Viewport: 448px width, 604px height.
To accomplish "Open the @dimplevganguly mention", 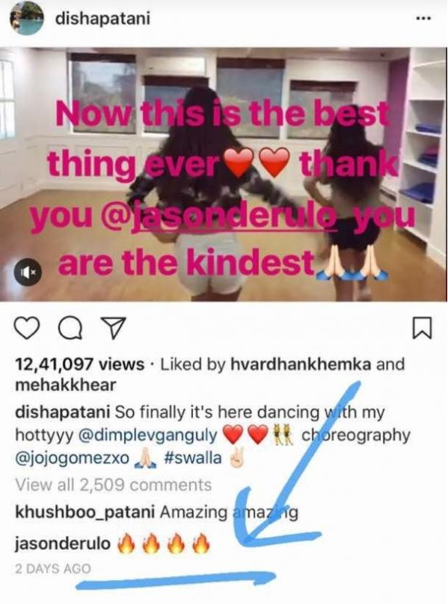I will 147,436.
